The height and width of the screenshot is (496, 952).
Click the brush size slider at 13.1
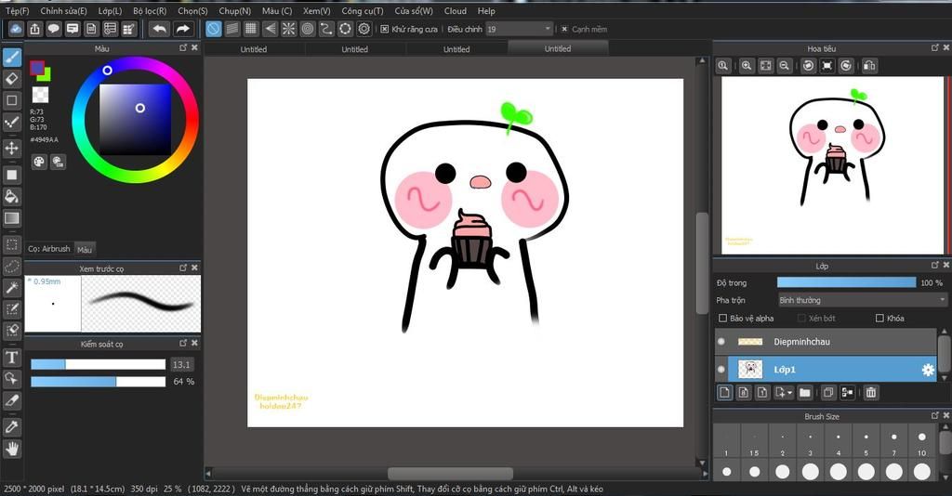[98, 364]
